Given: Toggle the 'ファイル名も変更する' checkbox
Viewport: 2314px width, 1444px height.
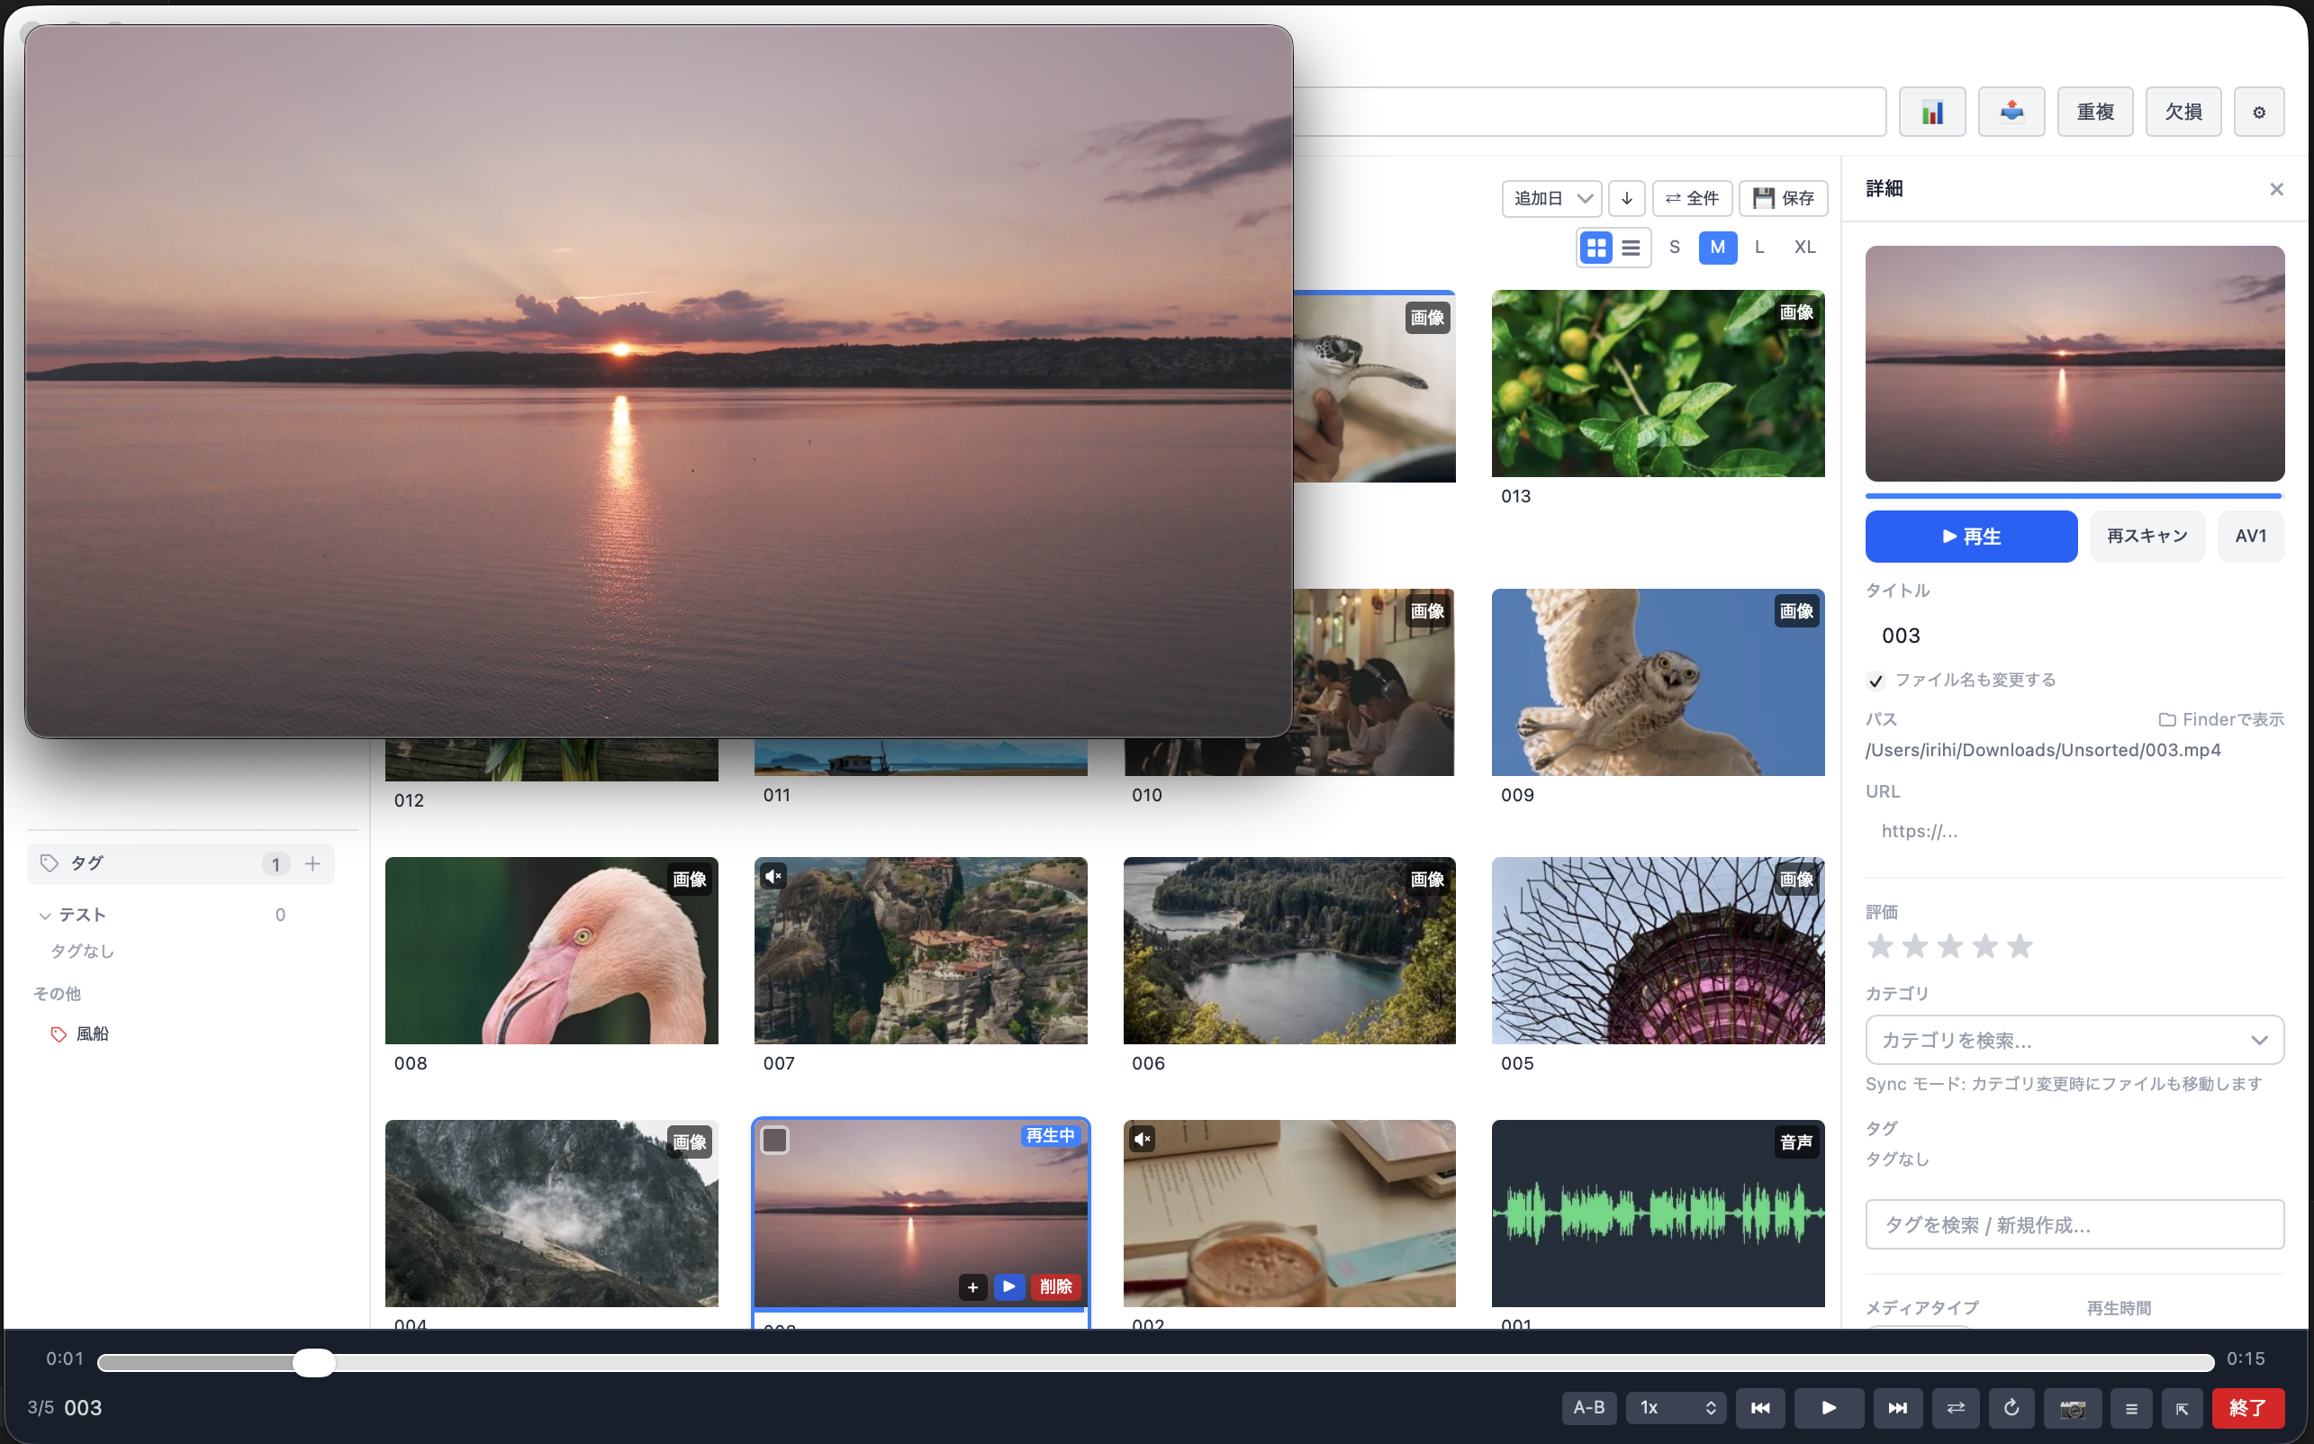Looking at the screenshot, I should pos(1875,680).
